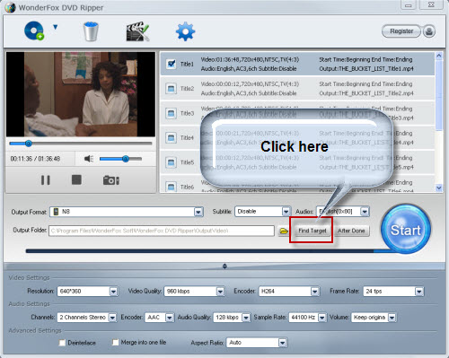Click the Load DVD disc icon
449x358 pixels.
(34, 31)
